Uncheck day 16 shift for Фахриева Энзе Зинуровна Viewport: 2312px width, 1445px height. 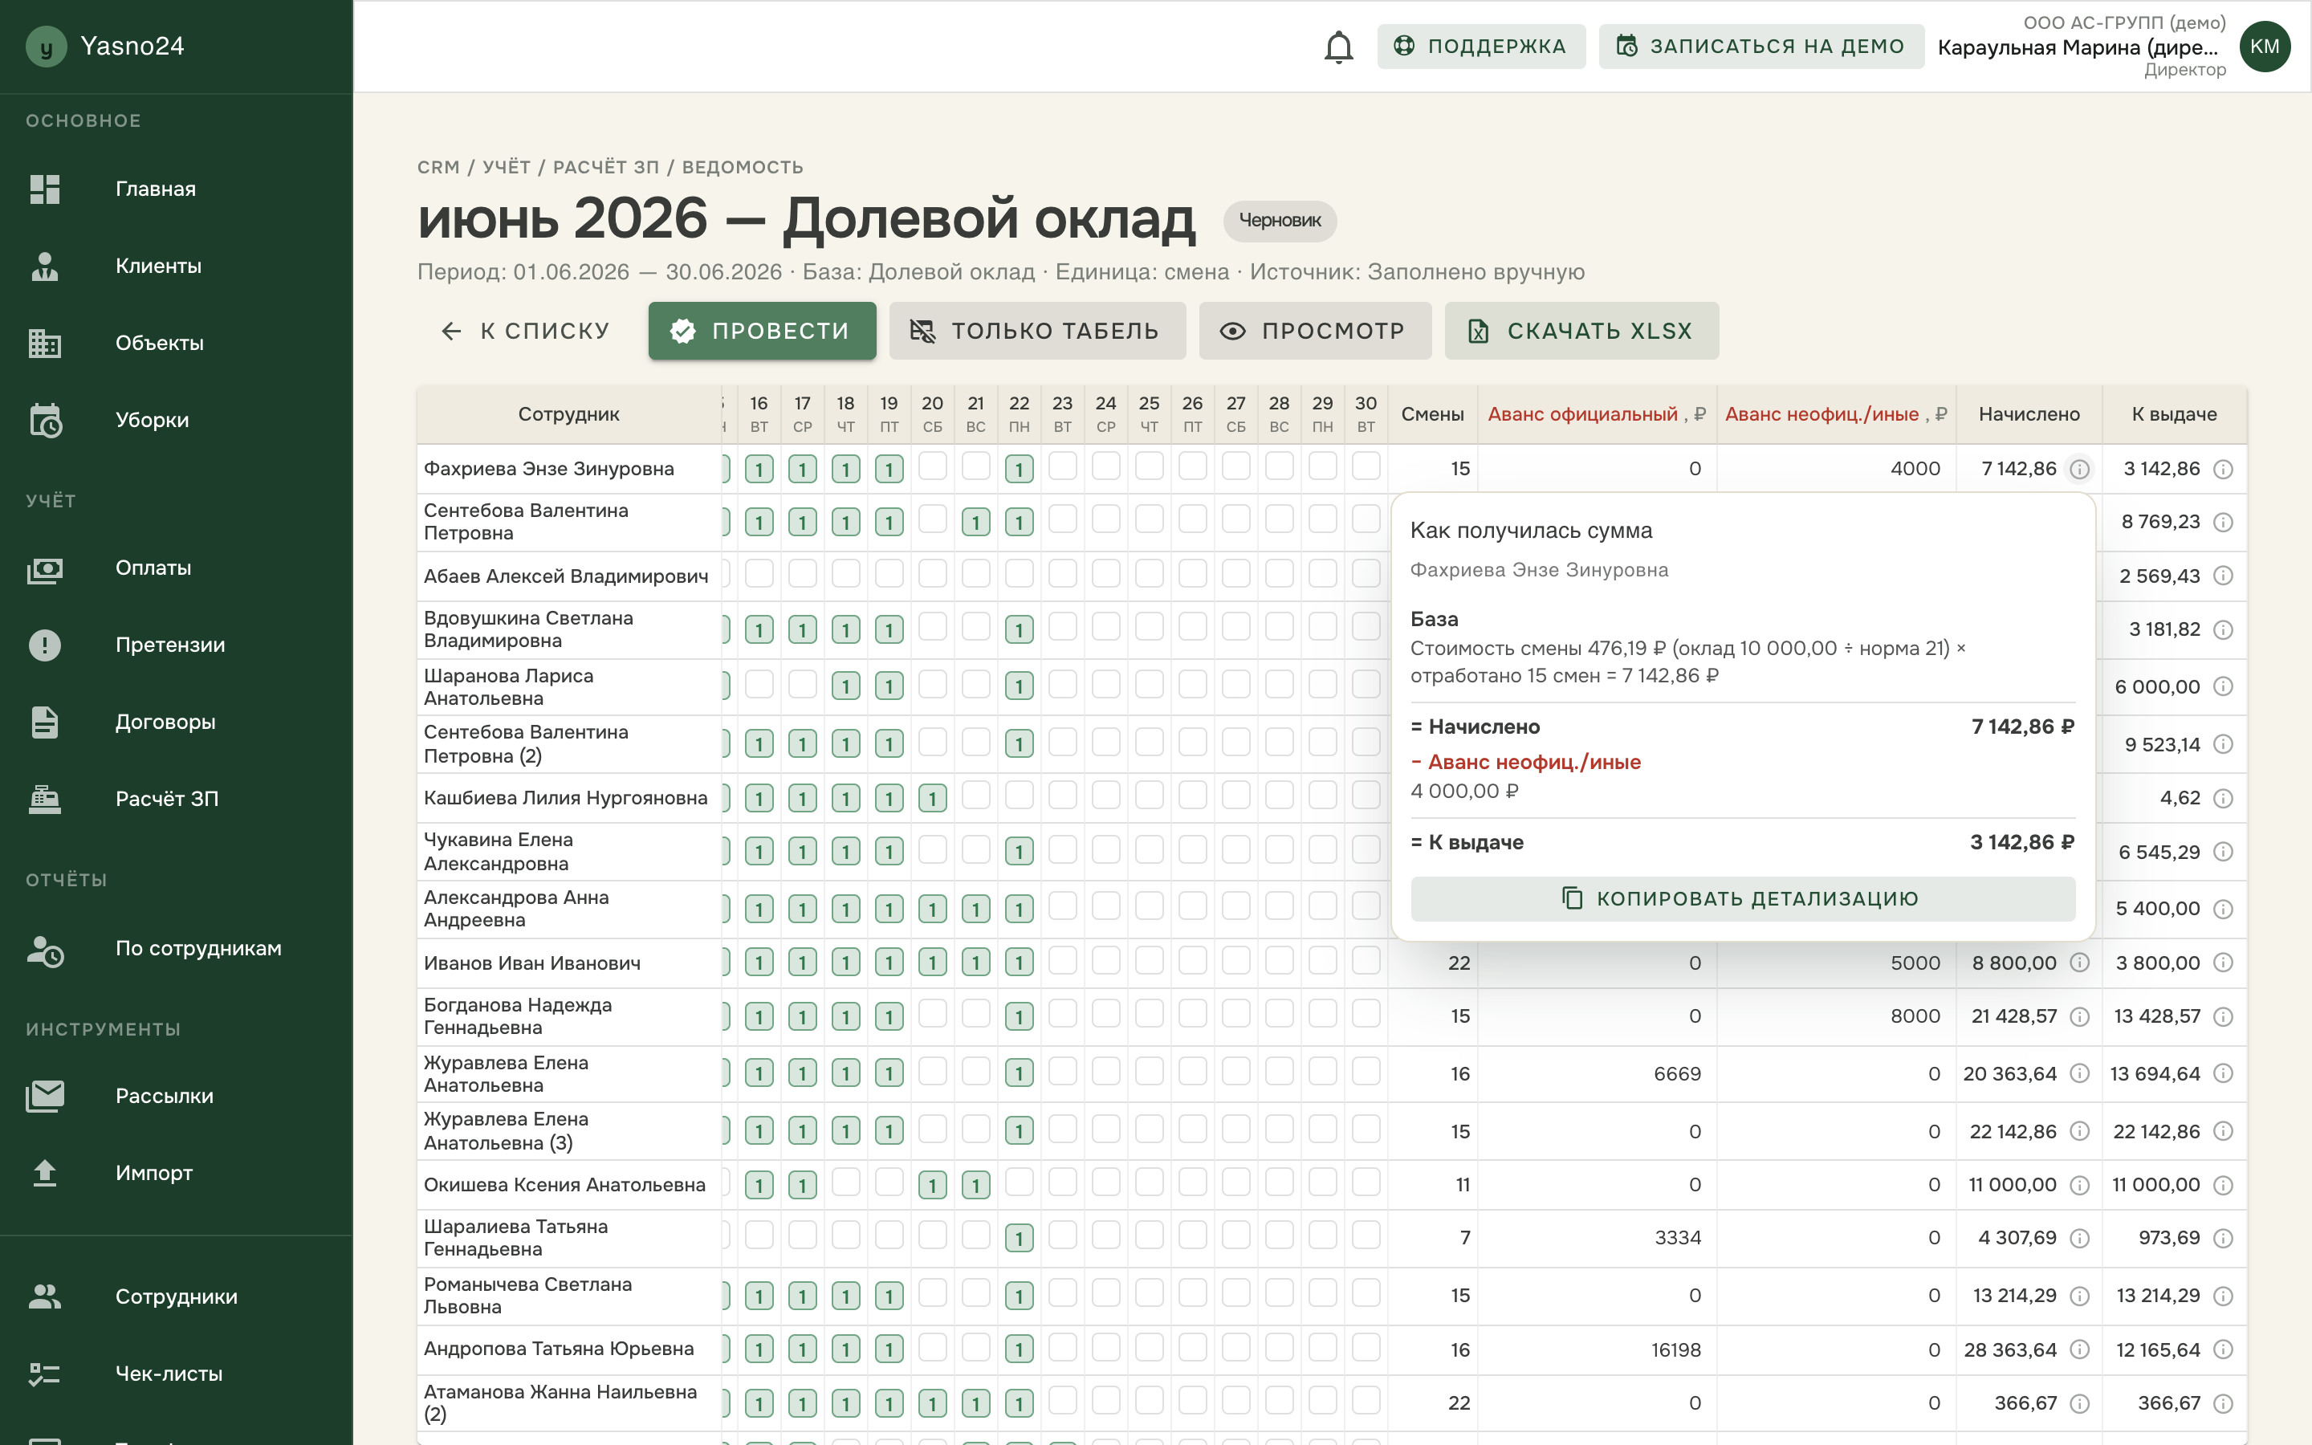[759, 470]
